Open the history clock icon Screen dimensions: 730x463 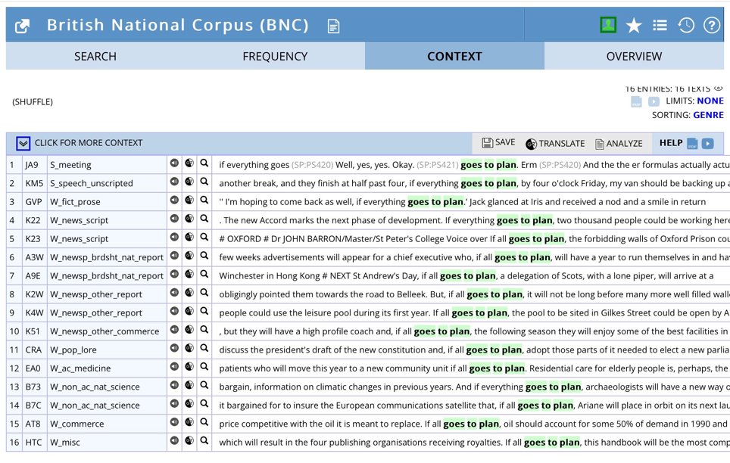pyautogui.click(x=686, y=25)
